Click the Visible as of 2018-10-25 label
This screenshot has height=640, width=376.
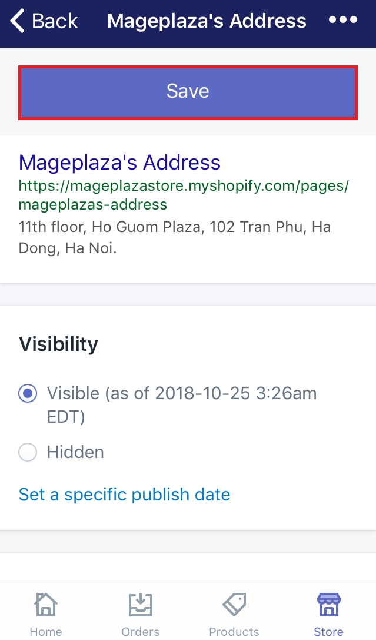[x=182, y=405]
